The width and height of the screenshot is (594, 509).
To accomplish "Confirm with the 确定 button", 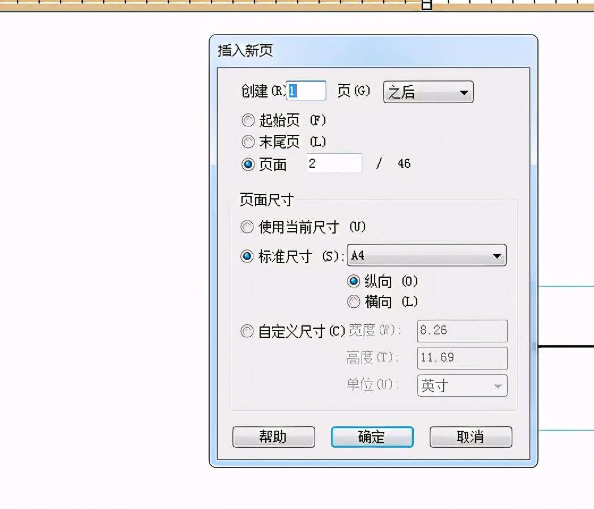I will tap(372, 437).
